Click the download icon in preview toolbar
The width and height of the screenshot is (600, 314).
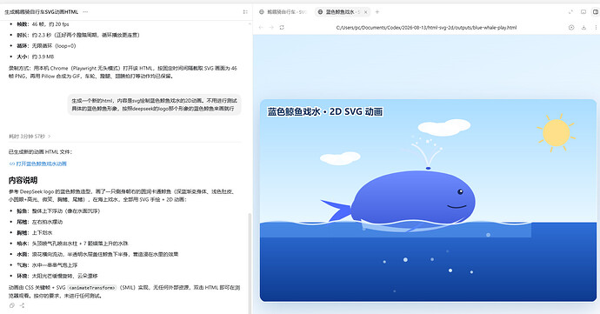click(583, 28)
